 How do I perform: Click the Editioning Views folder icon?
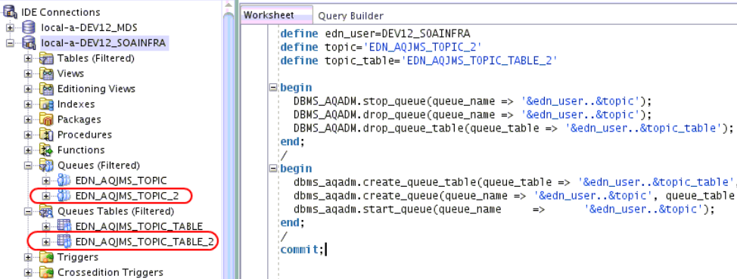click(46, 88)
